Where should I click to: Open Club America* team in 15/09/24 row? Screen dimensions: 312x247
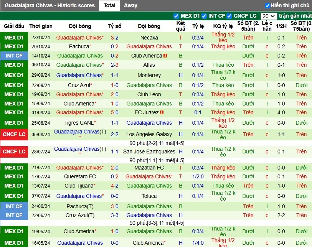80,104
